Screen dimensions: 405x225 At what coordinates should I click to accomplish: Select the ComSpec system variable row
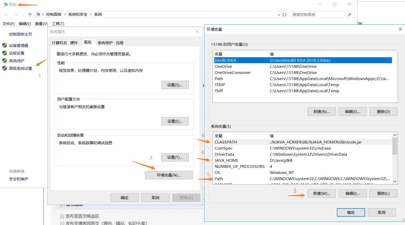click(303, 148)
